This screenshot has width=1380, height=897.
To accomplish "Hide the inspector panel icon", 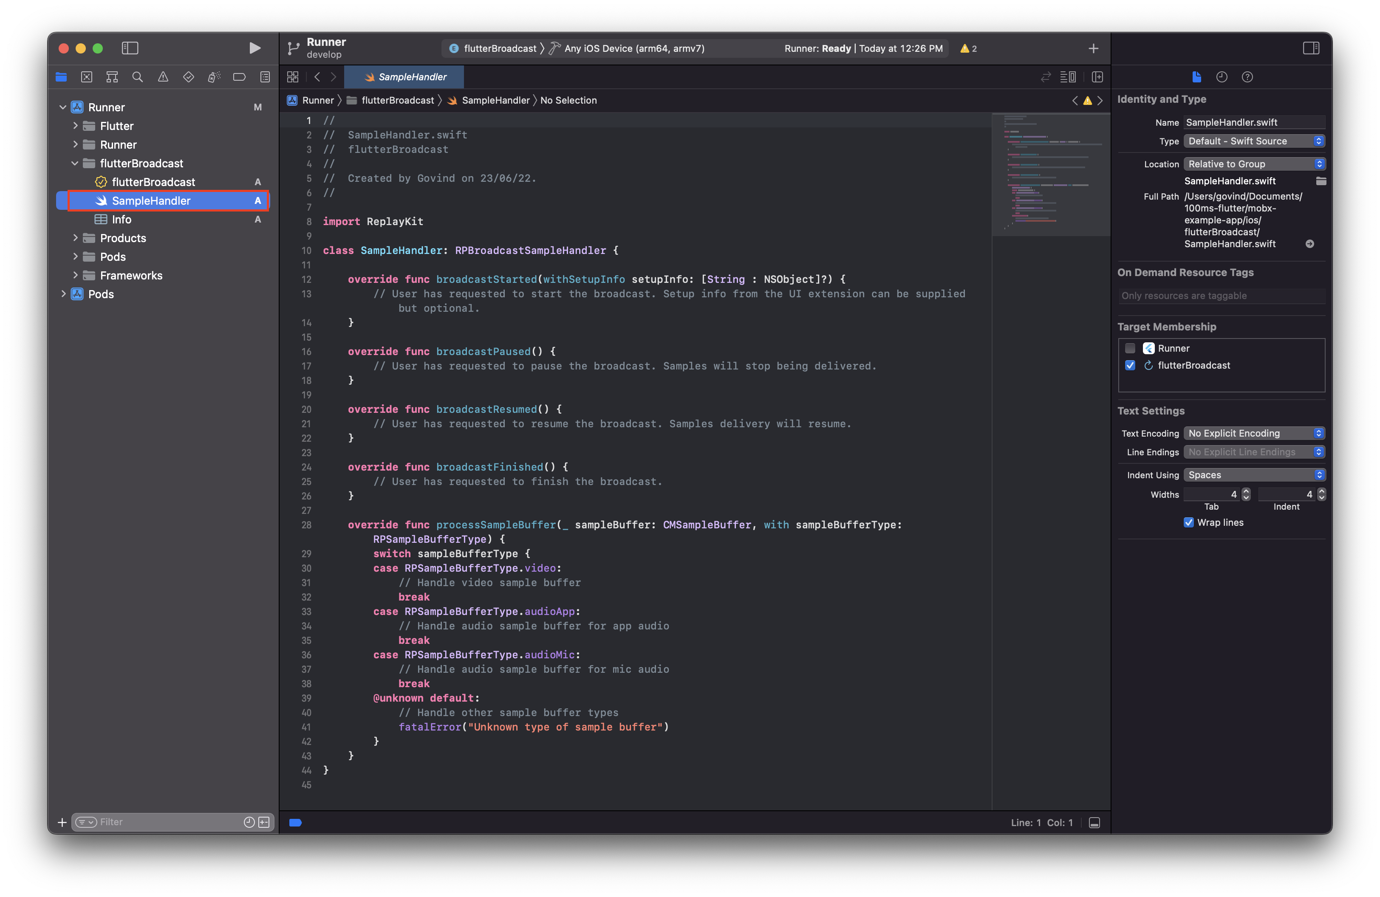I will click(x=1310, y=48).
